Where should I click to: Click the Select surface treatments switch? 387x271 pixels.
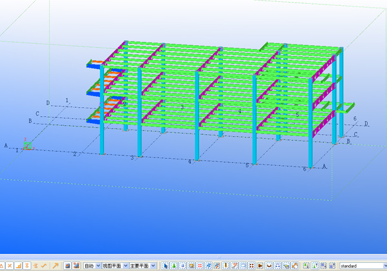click(x=191, y=266)
